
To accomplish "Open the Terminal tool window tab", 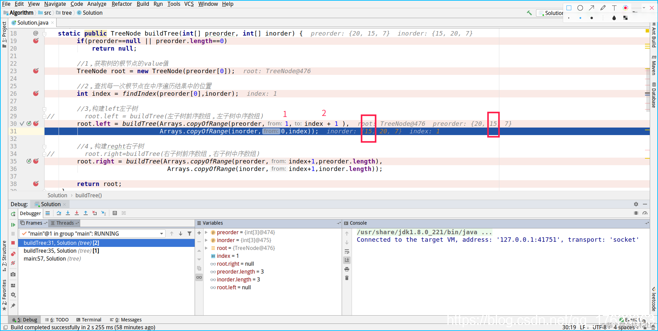I will pos(89,320).
